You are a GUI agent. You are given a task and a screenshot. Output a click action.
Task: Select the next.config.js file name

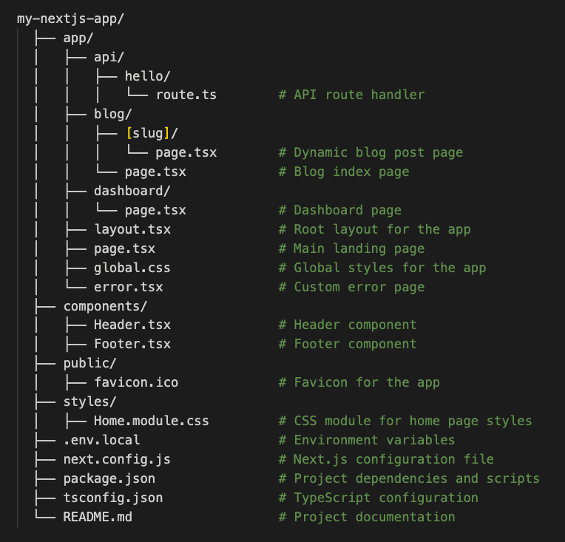click(x=117, y=459)
